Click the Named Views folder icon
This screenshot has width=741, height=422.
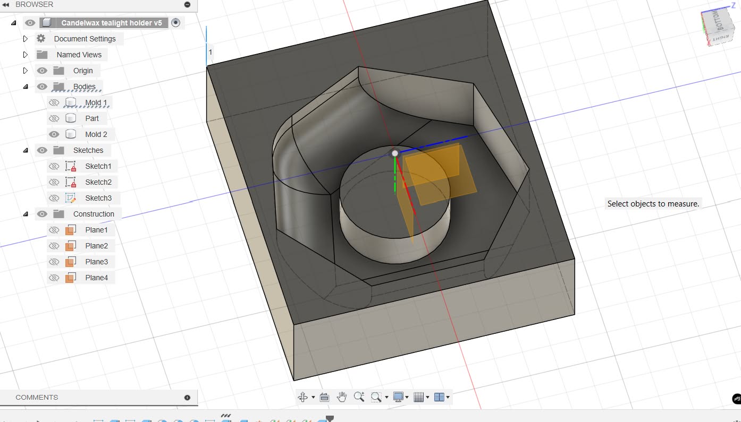42,55
